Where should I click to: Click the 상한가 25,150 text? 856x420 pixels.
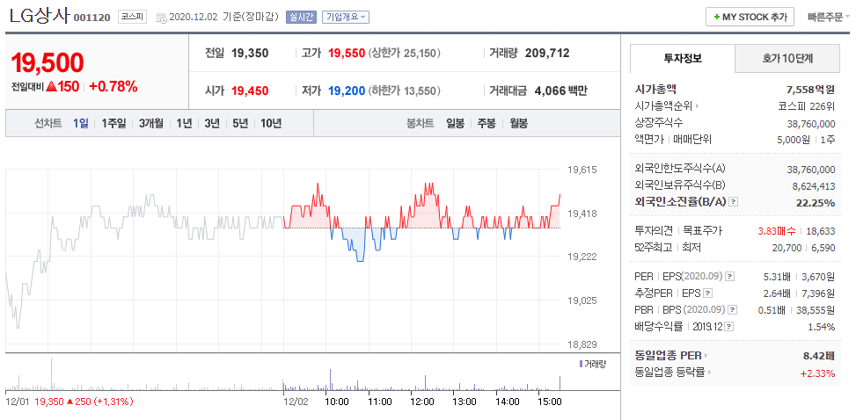pyautogui.click(x=405, y=54)
